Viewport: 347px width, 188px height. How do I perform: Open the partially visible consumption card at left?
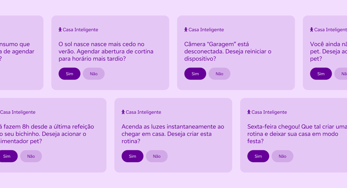tap(21, 53)
